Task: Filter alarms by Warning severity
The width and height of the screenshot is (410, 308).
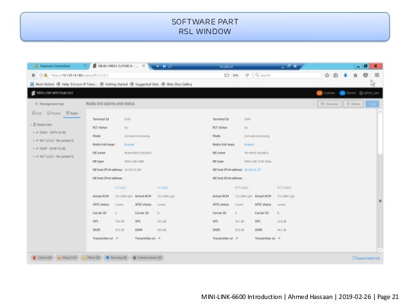Action: [116, 258]
